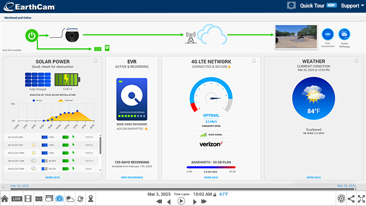Click the solar data list scrollbar

click(101, 145)
